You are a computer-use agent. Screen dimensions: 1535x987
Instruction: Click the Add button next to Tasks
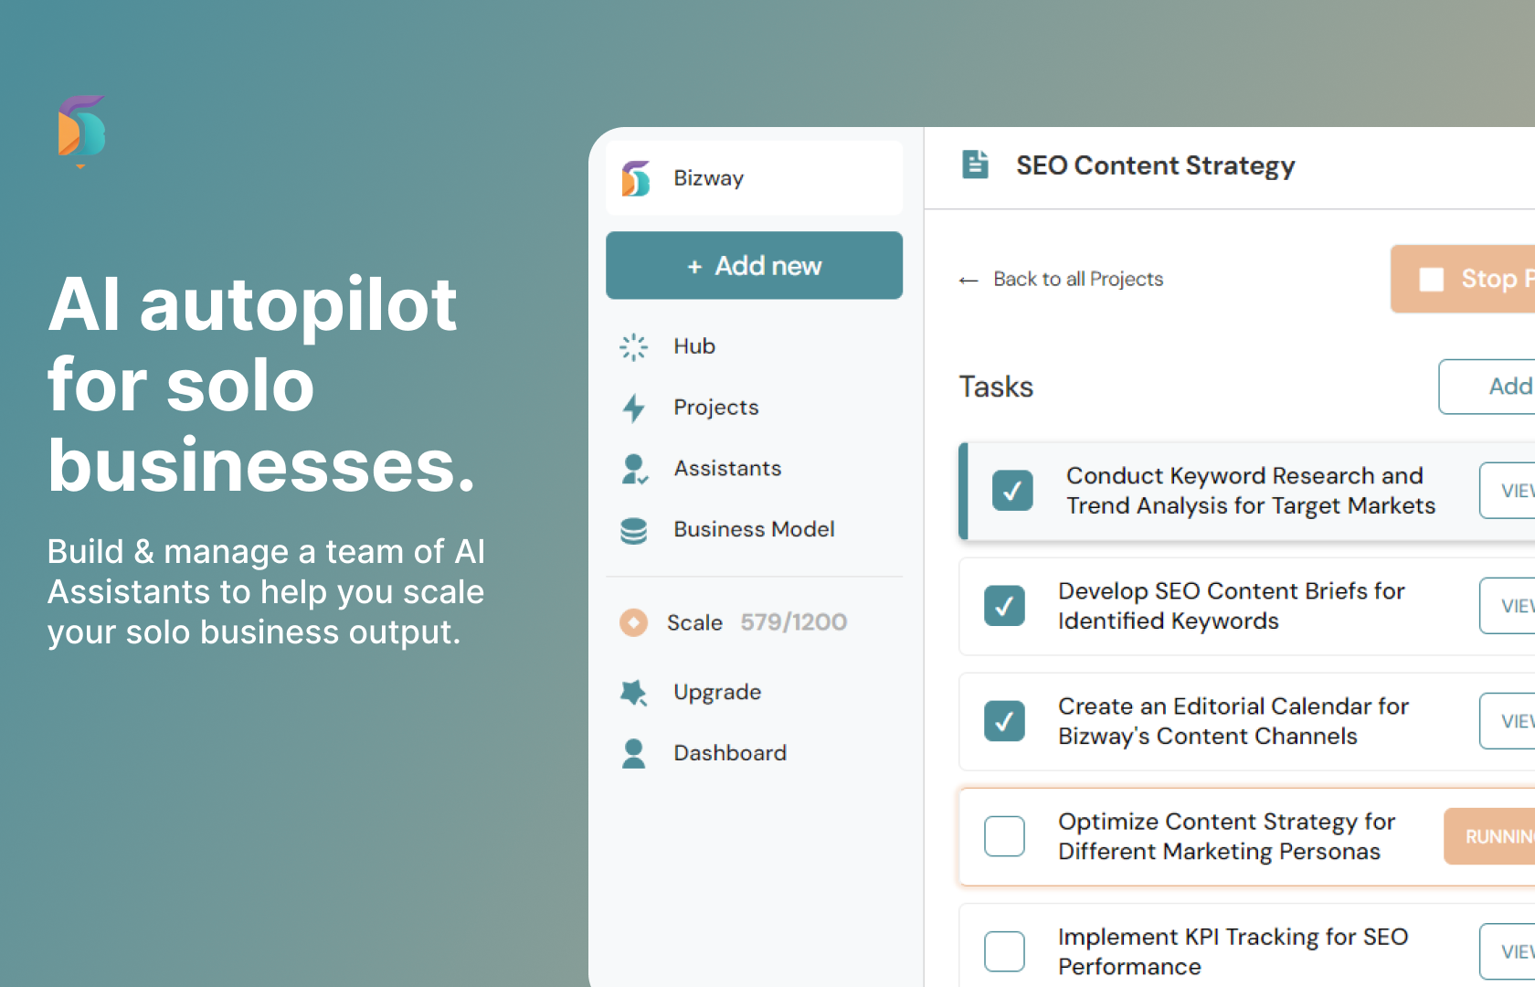(x=1487, y=387)
